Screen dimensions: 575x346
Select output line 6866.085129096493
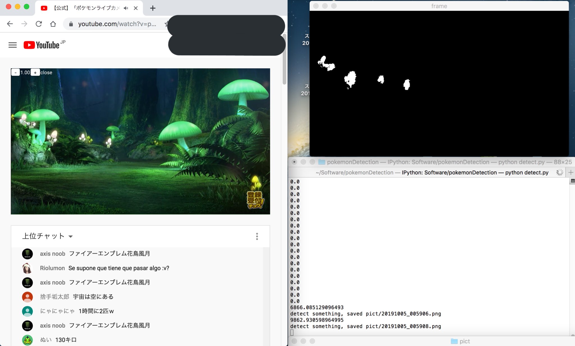(x=317, y=307)
